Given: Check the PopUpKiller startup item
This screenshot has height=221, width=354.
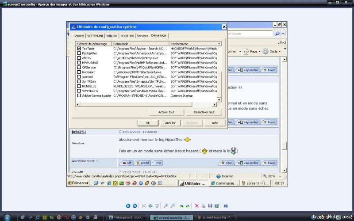Looking at the screenshot, I should (79, 53).
